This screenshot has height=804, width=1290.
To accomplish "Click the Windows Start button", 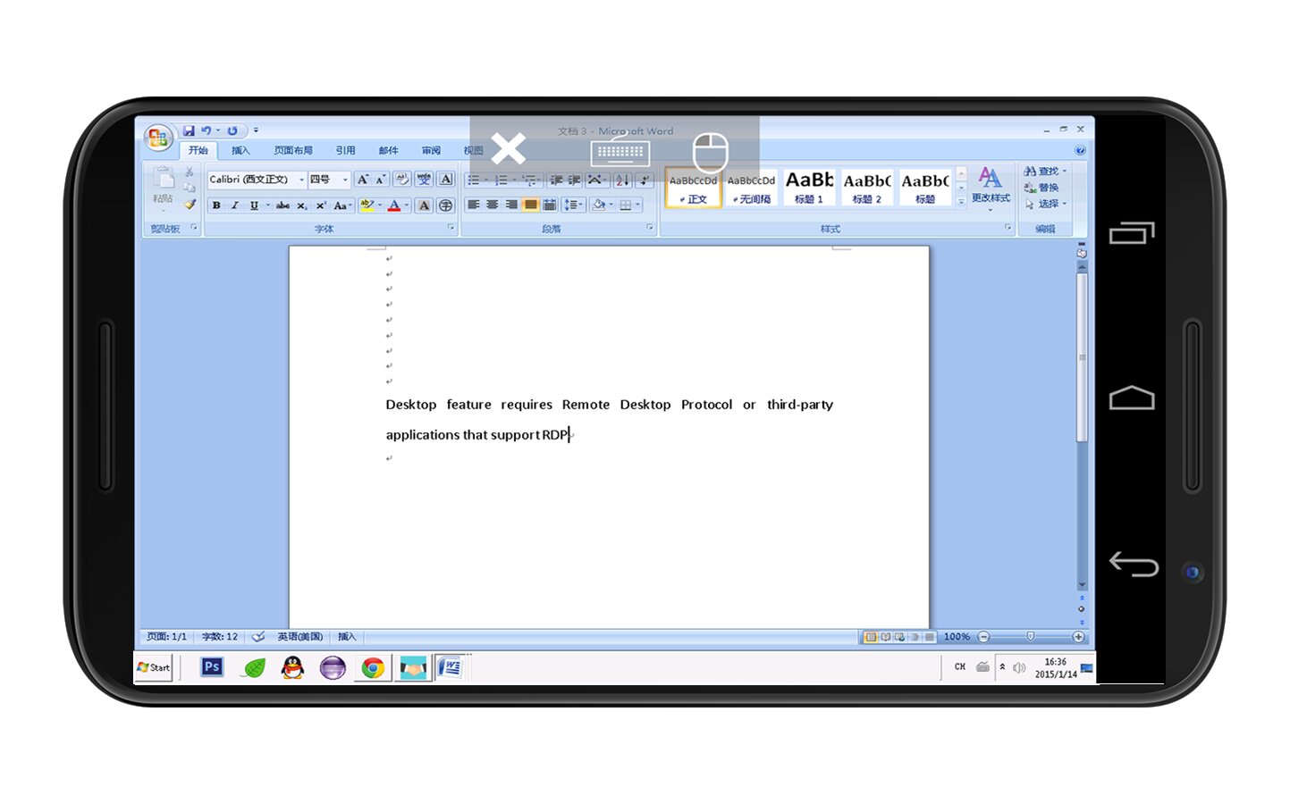I will pos(154,667).
